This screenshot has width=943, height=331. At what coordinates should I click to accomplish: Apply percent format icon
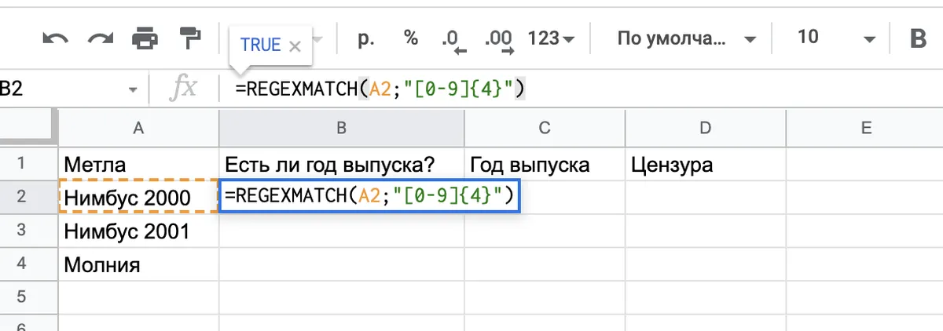click(410, 38)
